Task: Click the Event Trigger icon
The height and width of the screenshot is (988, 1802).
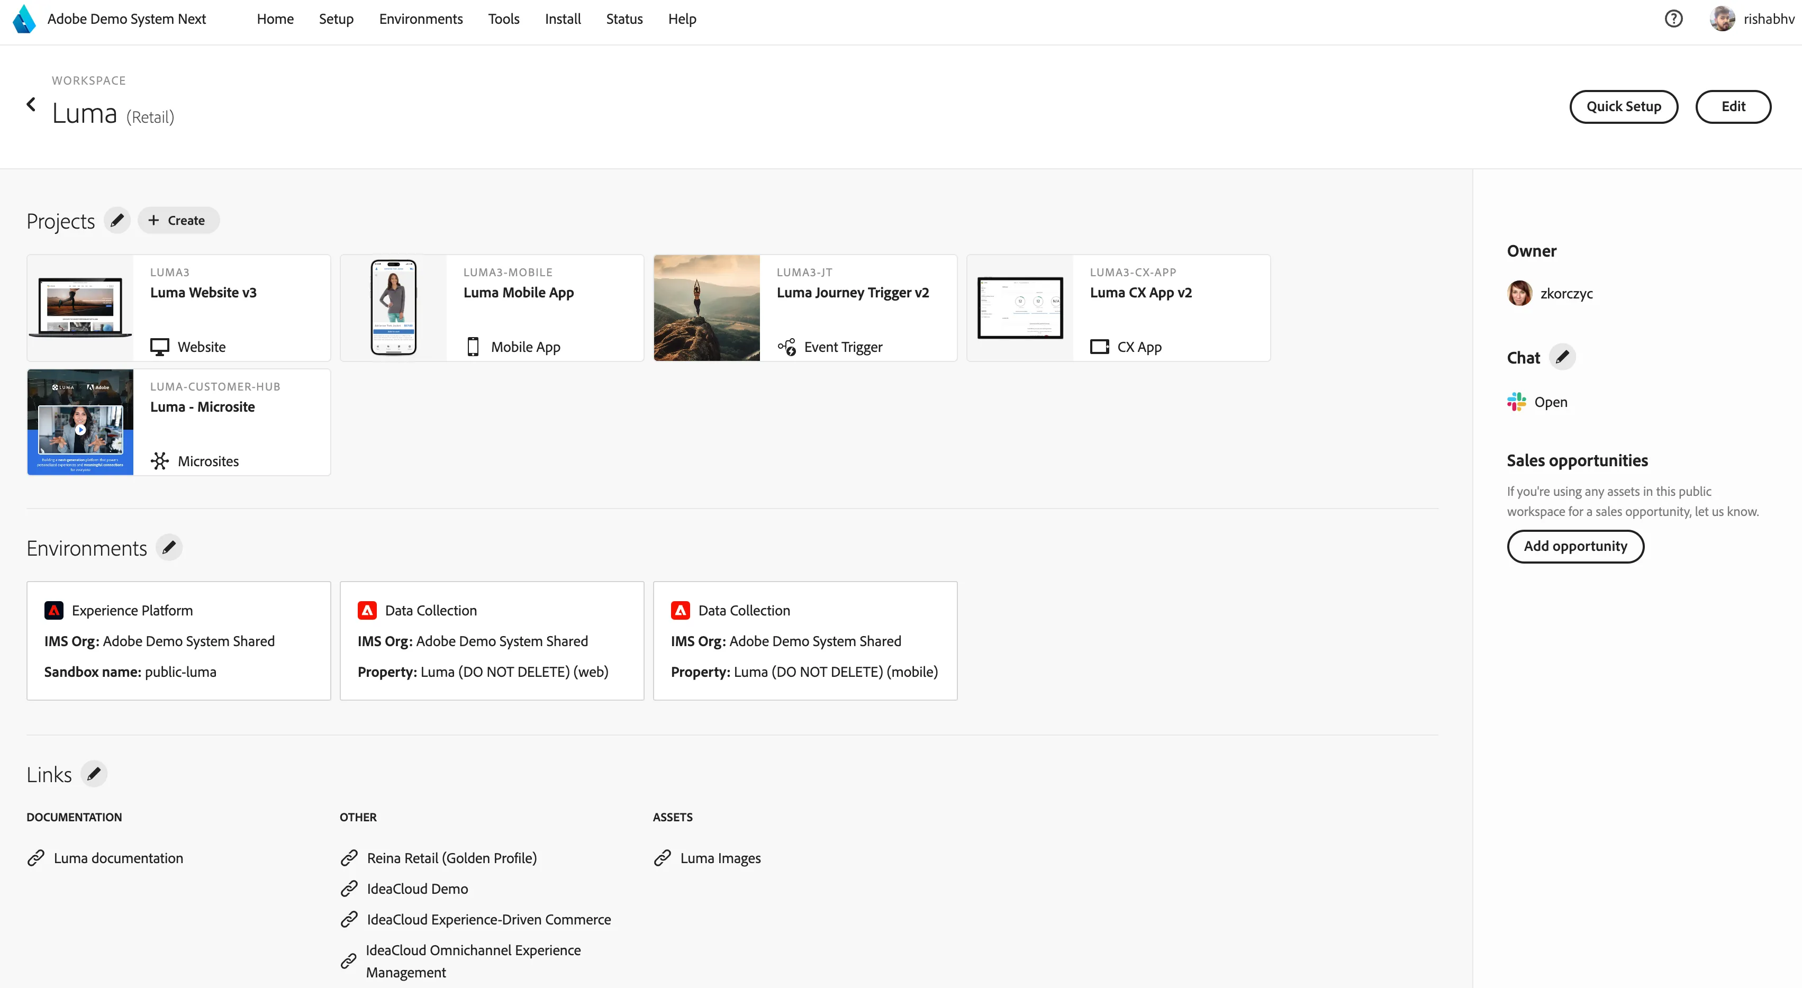Action: (x=786, y=347)
